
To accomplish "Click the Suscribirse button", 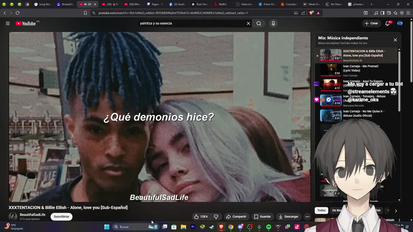I will 61,217.
